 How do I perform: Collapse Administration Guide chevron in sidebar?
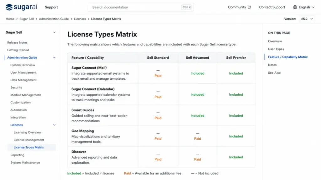(54, 57)
